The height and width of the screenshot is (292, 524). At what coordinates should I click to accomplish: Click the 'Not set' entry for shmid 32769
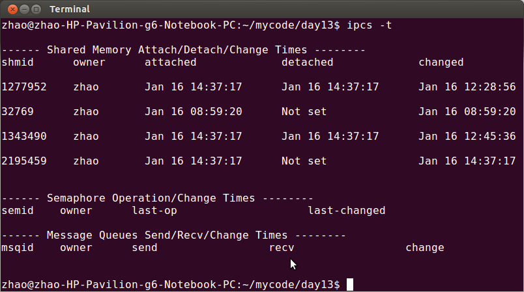[304, 112]
